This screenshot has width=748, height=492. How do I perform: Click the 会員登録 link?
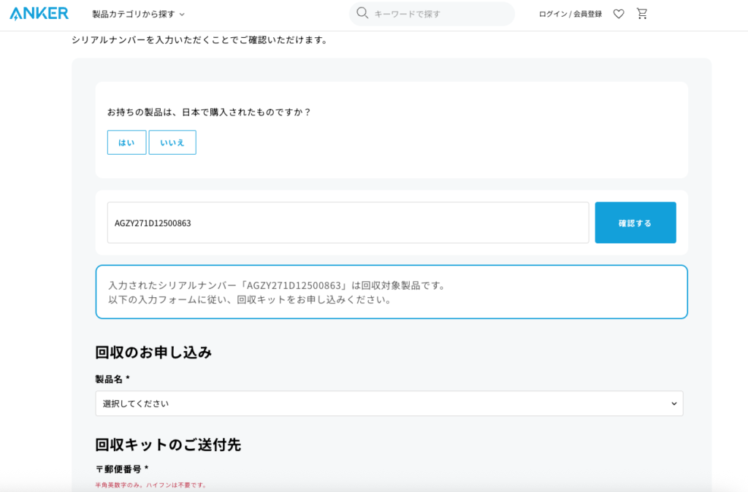coord(587,14)
